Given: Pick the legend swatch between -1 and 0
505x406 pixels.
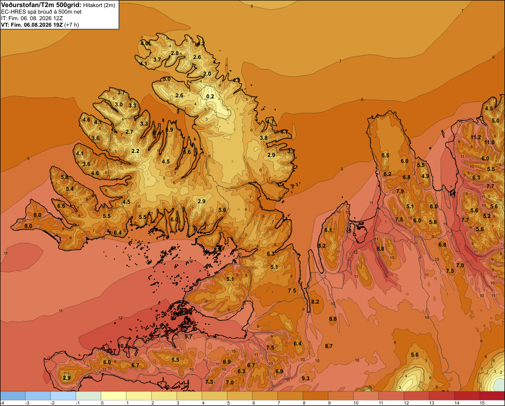Looking at the screenshot, I should [x=88, y=396].
